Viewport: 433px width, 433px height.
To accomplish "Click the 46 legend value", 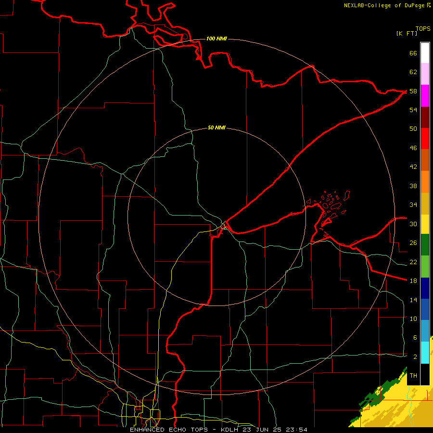I will pos(413,148).
